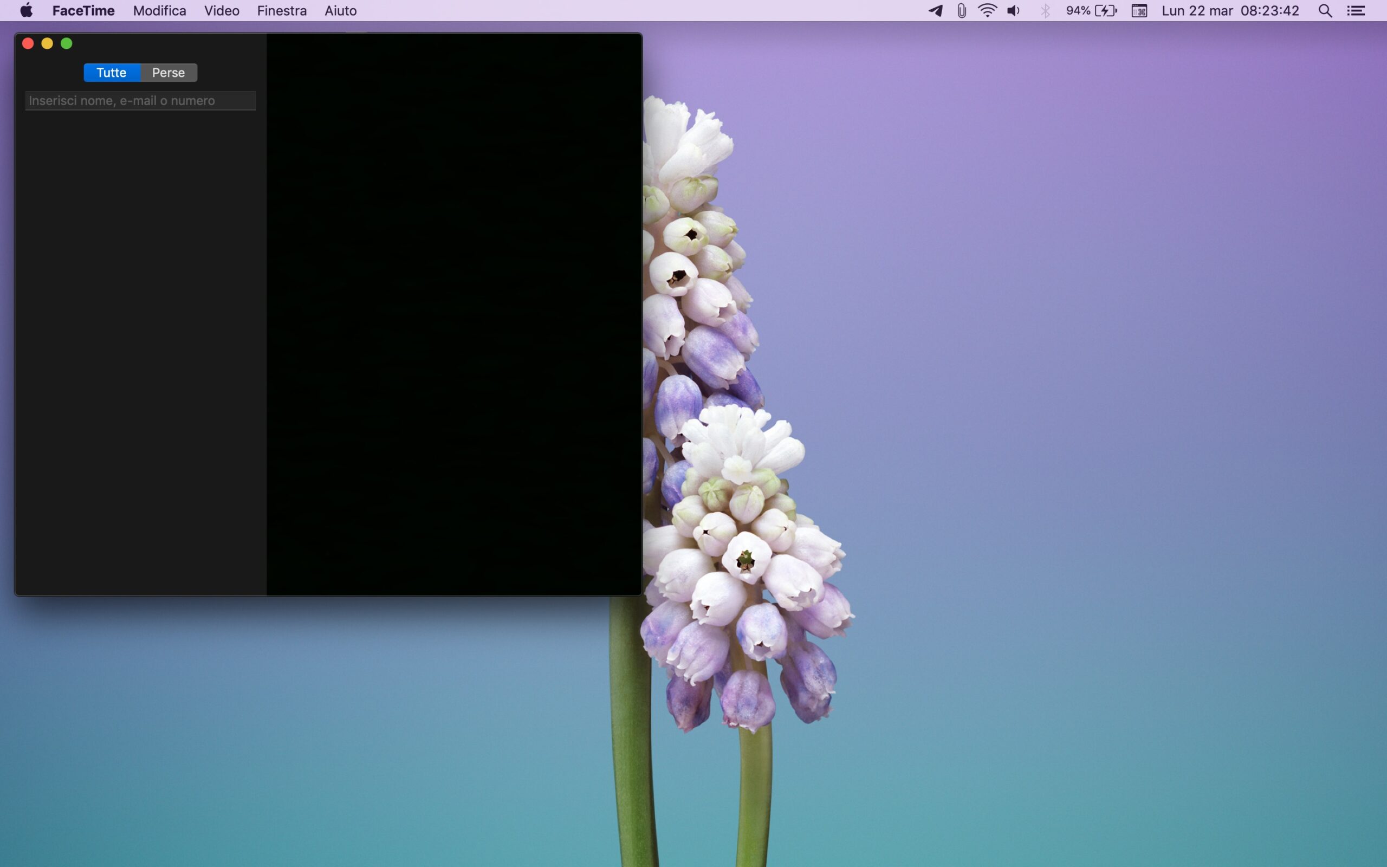Open the Finestra menu
Viewport: 1387px width, 867px height.
(281, 11)
